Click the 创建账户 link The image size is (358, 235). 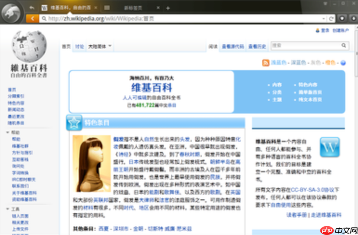click(x=340, y=30)
